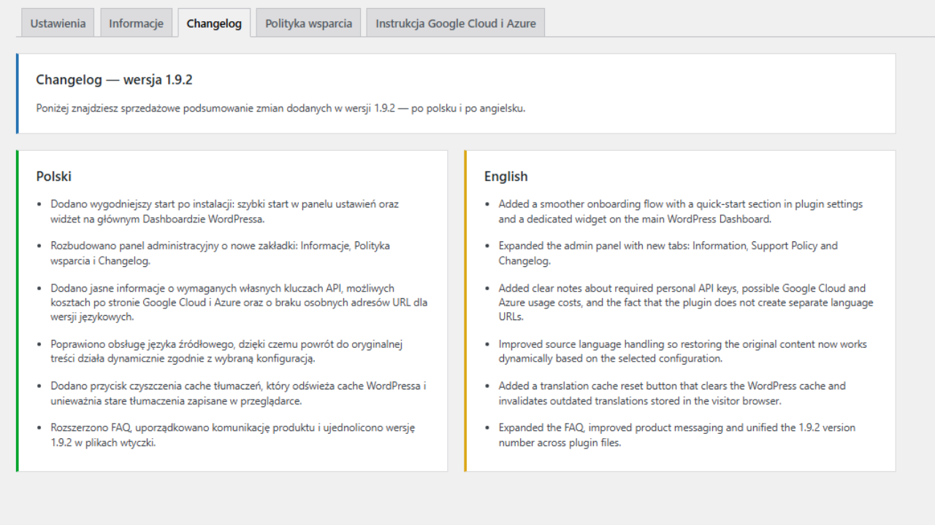
Task: Click the intro paragraph starting 'Poniżej znajdziesz'
Action: pos(280,108)
